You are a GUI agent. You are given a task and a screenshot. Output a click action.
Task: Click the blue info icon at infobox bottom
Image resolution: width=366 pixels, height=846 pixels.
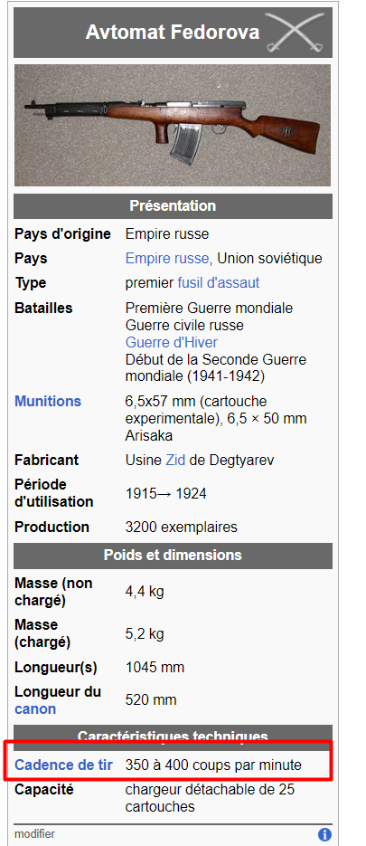click(324, 834)
